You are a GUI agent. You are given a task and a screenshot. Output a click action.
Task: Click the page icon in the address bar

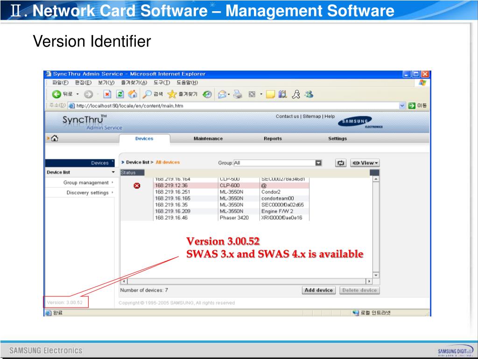(x=71, y=106)
